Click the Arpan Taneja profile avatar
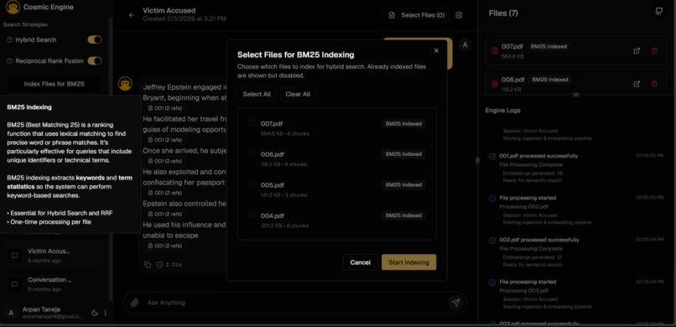676x327 pixels. point(11,313)
